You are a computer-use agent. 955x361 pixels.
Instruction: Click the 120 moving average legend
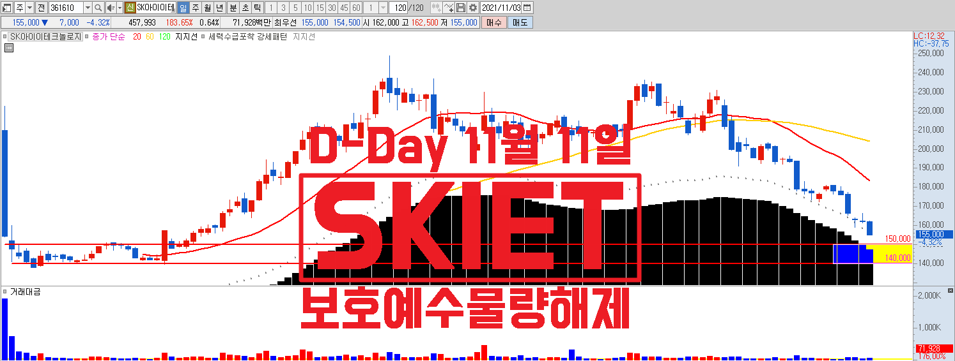(x=164, y=37)
